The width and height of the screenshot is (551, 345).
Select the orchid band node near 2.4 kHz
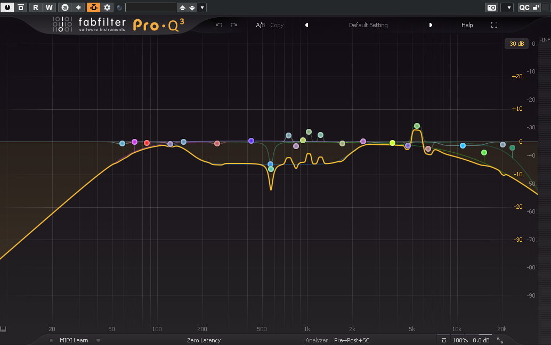363,142
